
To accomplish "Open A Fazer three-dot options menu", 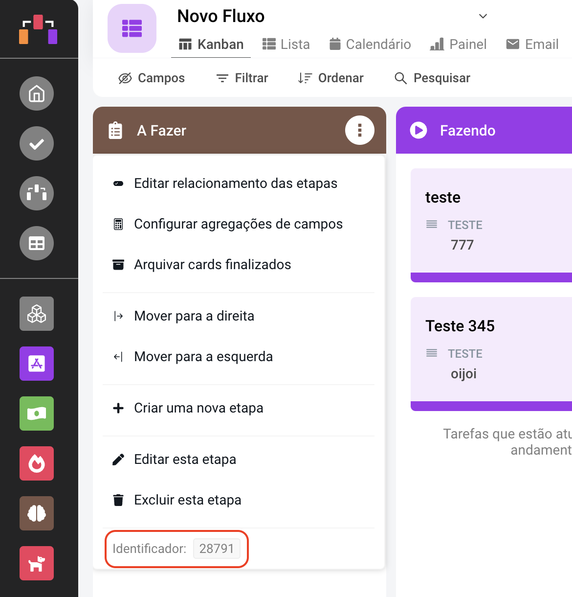I will (360, 130).
